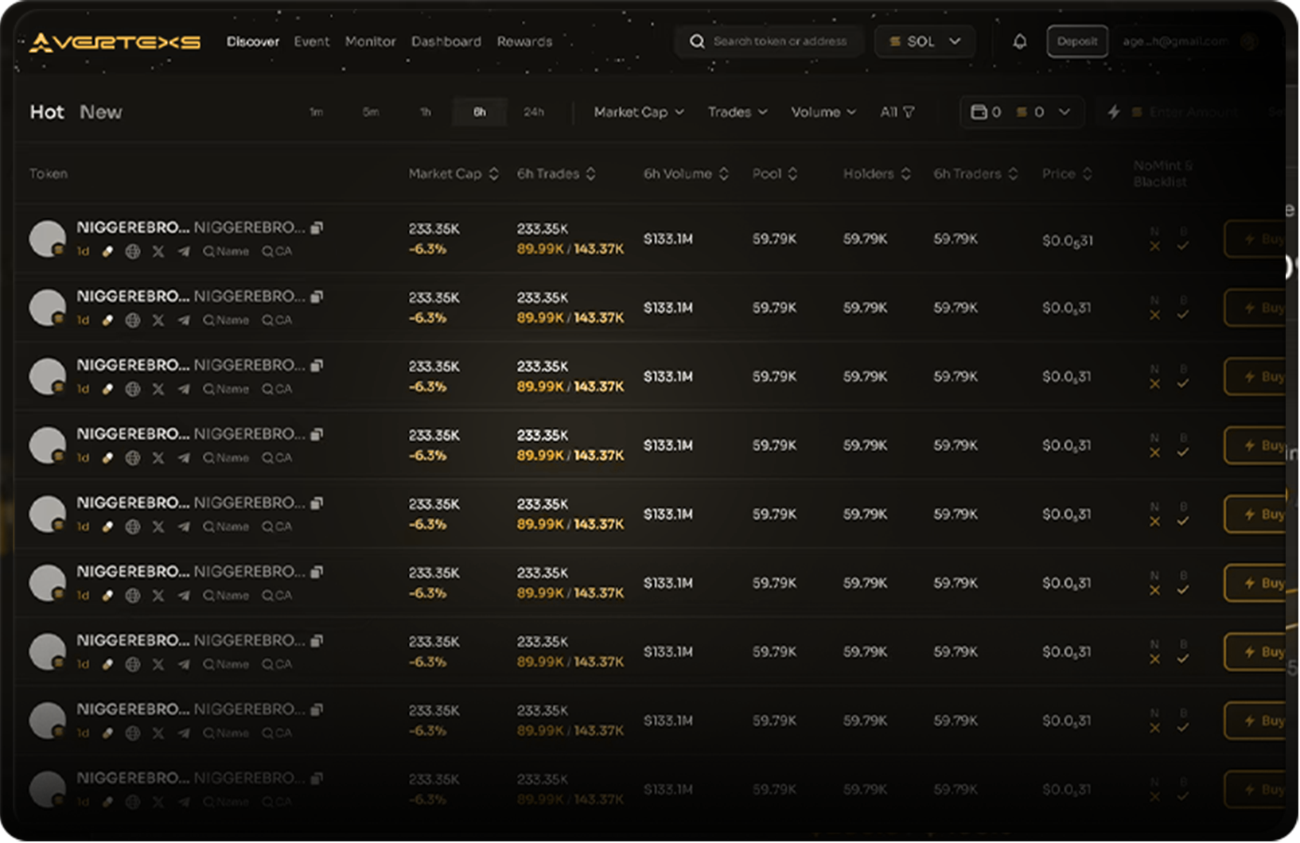Click the quick-buy lightning bolt icon in the toolbar
Viewport: 1300px width, 843px height.
coord(1114,112)
